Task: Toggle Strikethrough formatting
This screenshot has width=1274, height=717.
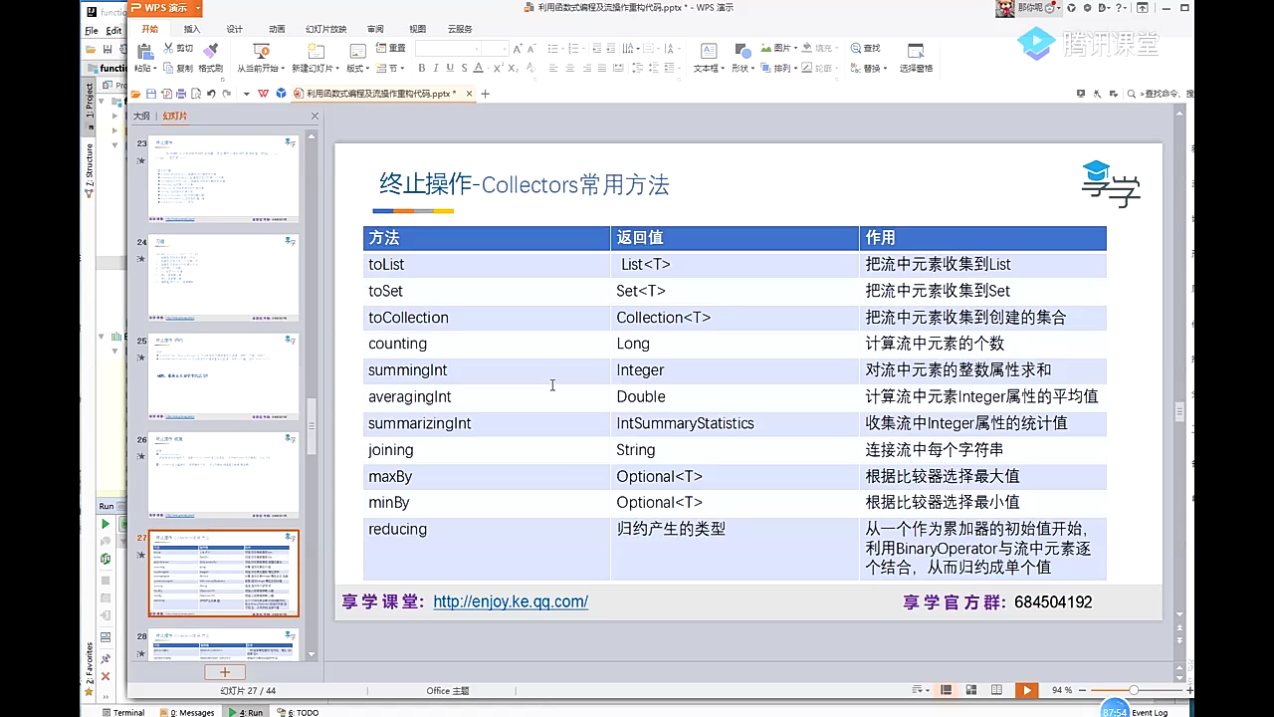Action: pyautogui.click(x=464, y=69)
